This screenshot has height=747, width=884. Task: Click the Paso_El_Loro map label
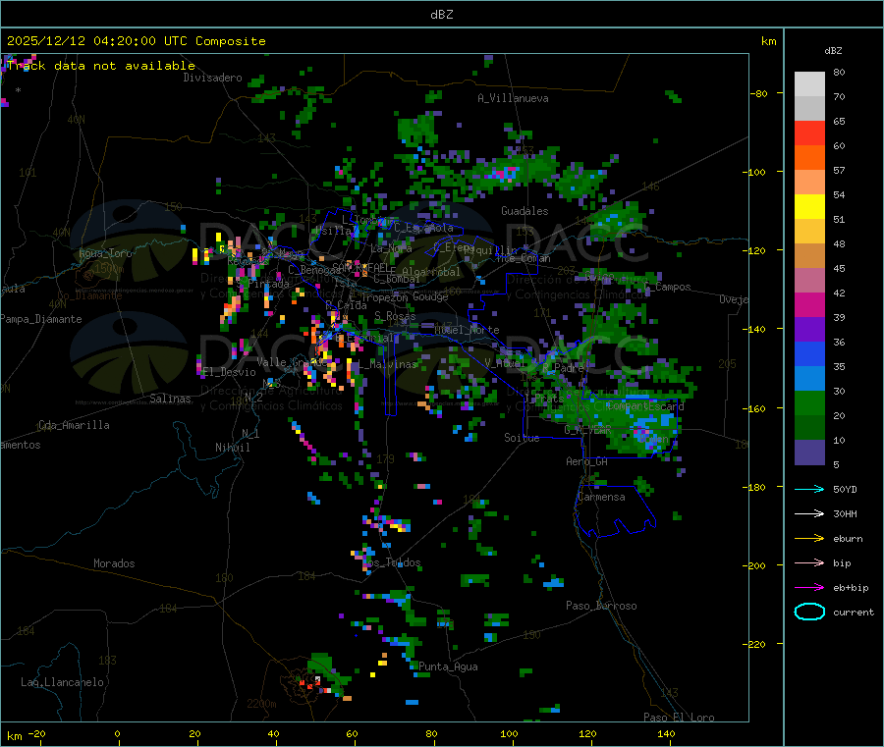click(x=679, y=718)
